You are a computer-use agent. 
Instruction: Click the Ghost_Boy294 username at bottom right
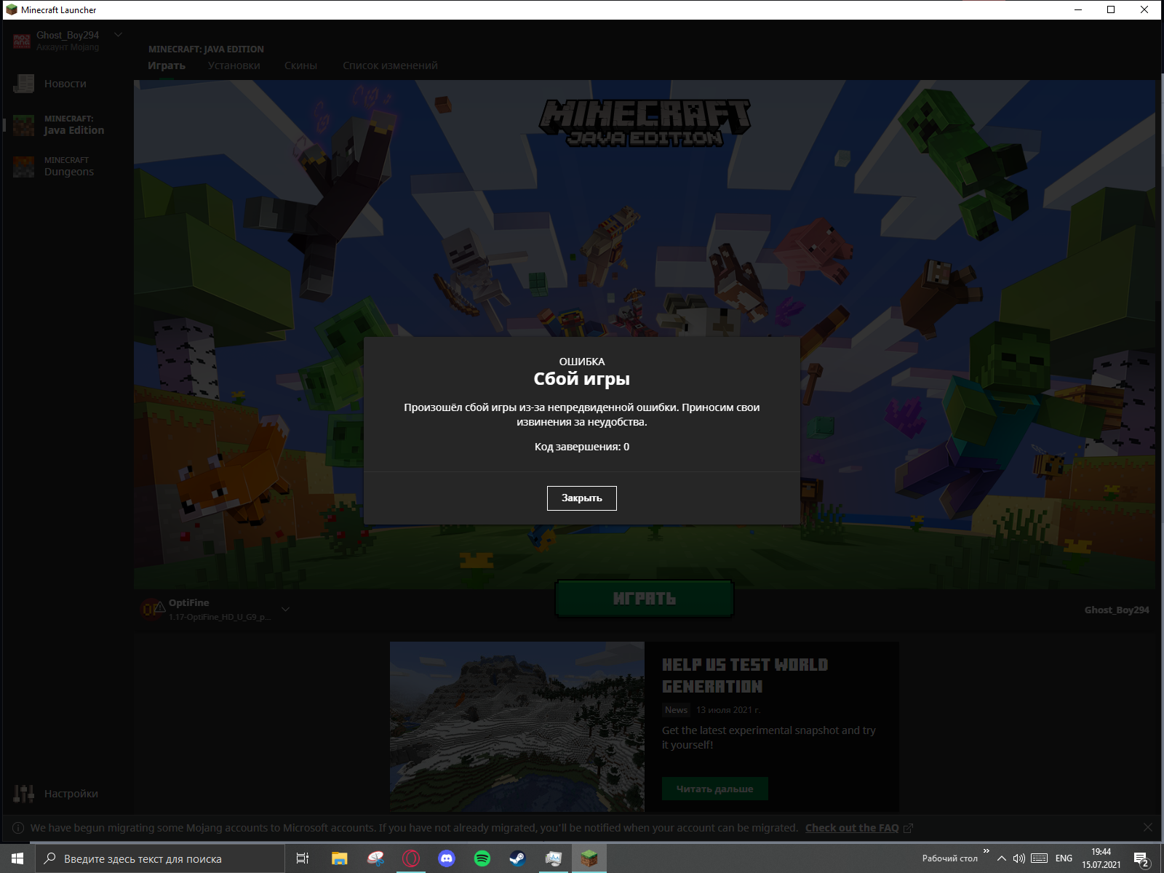[1117, 610]
